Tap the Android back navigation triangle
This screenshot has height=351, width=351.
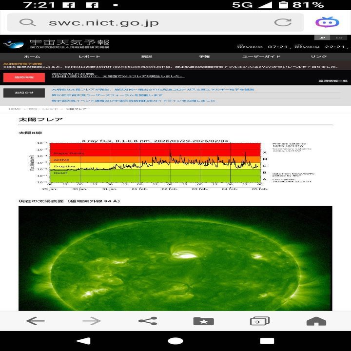click(x=84, y=341)
